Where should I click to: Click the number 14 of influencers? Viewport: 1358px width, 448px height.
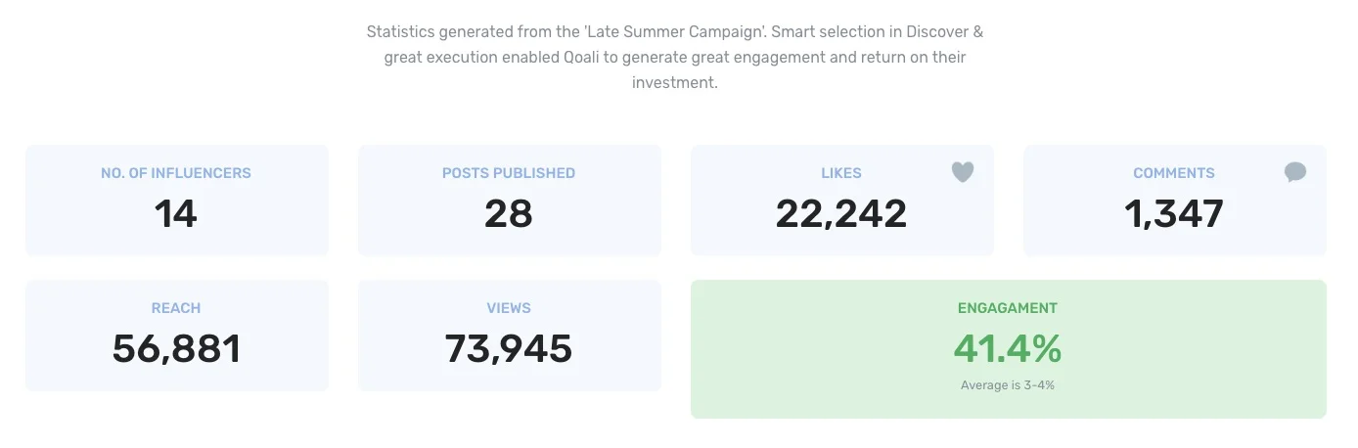coord(176,213)
